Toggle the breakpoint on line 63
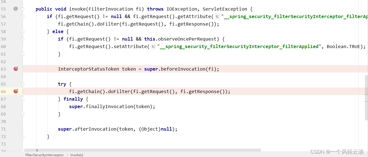Screen dimensions: 368x157 pyautogui.click(x=16, y=69)
